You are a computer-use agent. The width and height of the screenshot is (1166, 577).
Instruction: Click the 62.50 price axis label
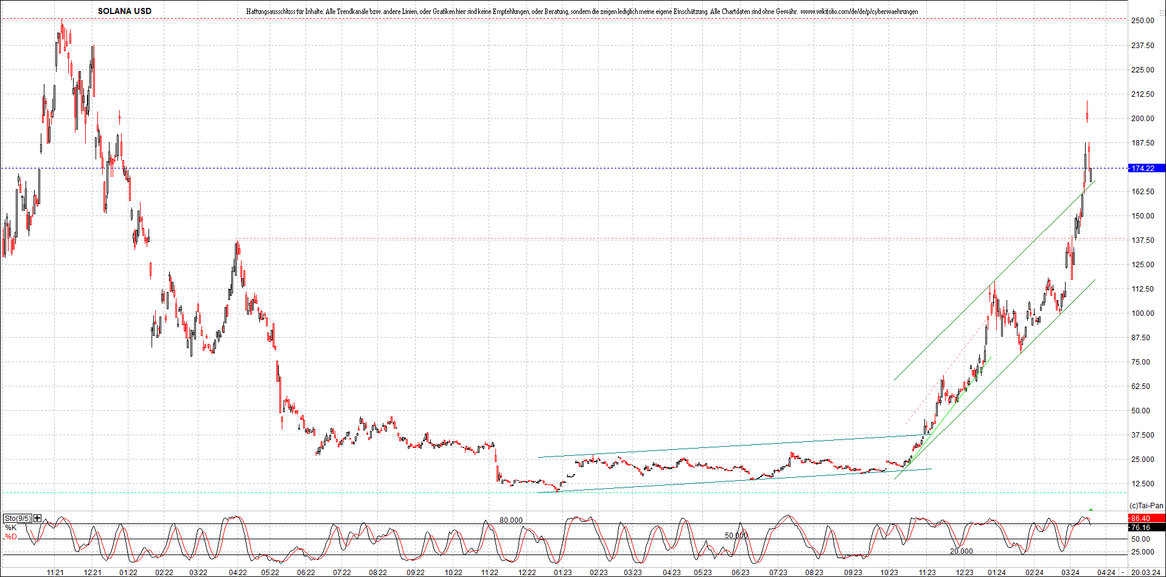[1141, 386]
